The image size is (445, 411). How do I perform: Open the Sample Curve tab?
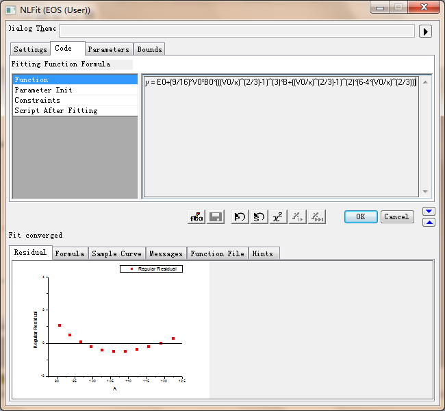[116, 253]
